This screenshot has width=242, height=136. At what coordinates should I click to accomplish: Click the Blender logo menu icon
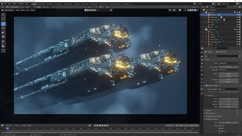point(2,4)
